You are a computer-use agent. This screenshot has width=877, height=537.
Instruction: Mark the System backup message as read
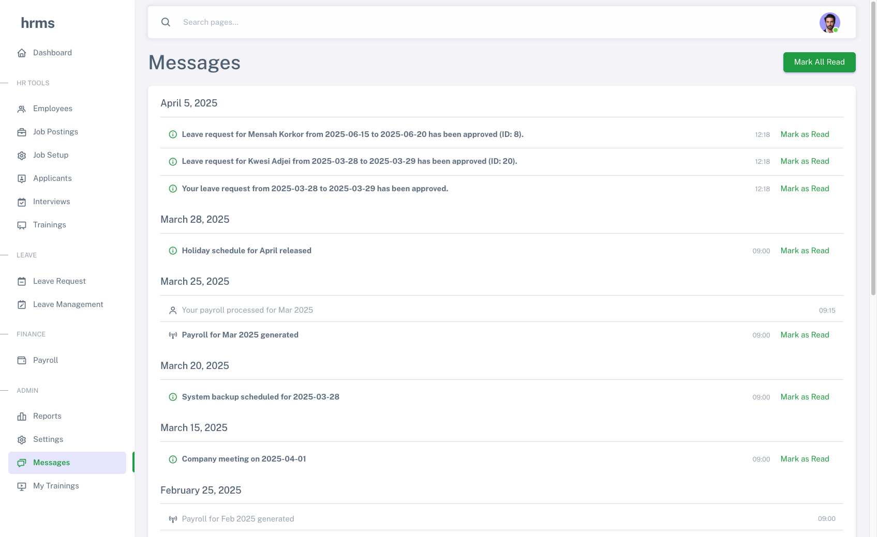click(x=805, y=397)
